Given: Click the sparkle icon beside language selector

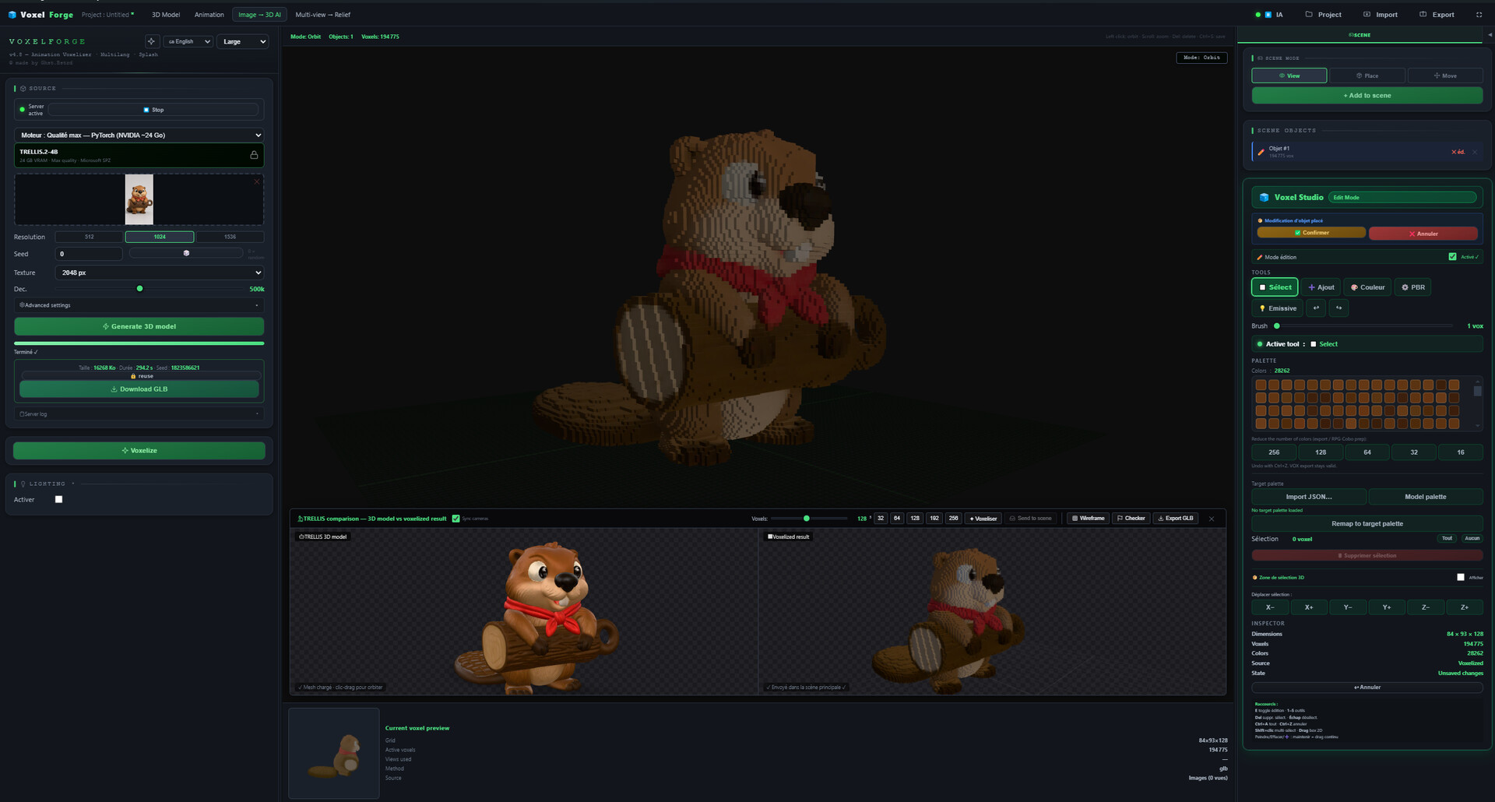Looking at the screenshot, I should click(152, 41).
